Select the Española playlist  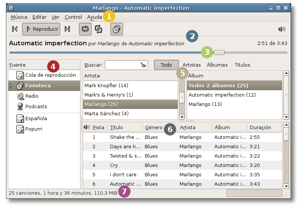coord(36,119)
